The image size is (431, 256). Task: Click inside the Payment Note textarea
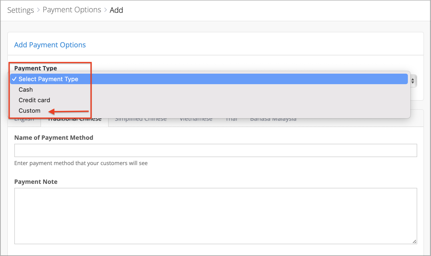coord(215,215)
